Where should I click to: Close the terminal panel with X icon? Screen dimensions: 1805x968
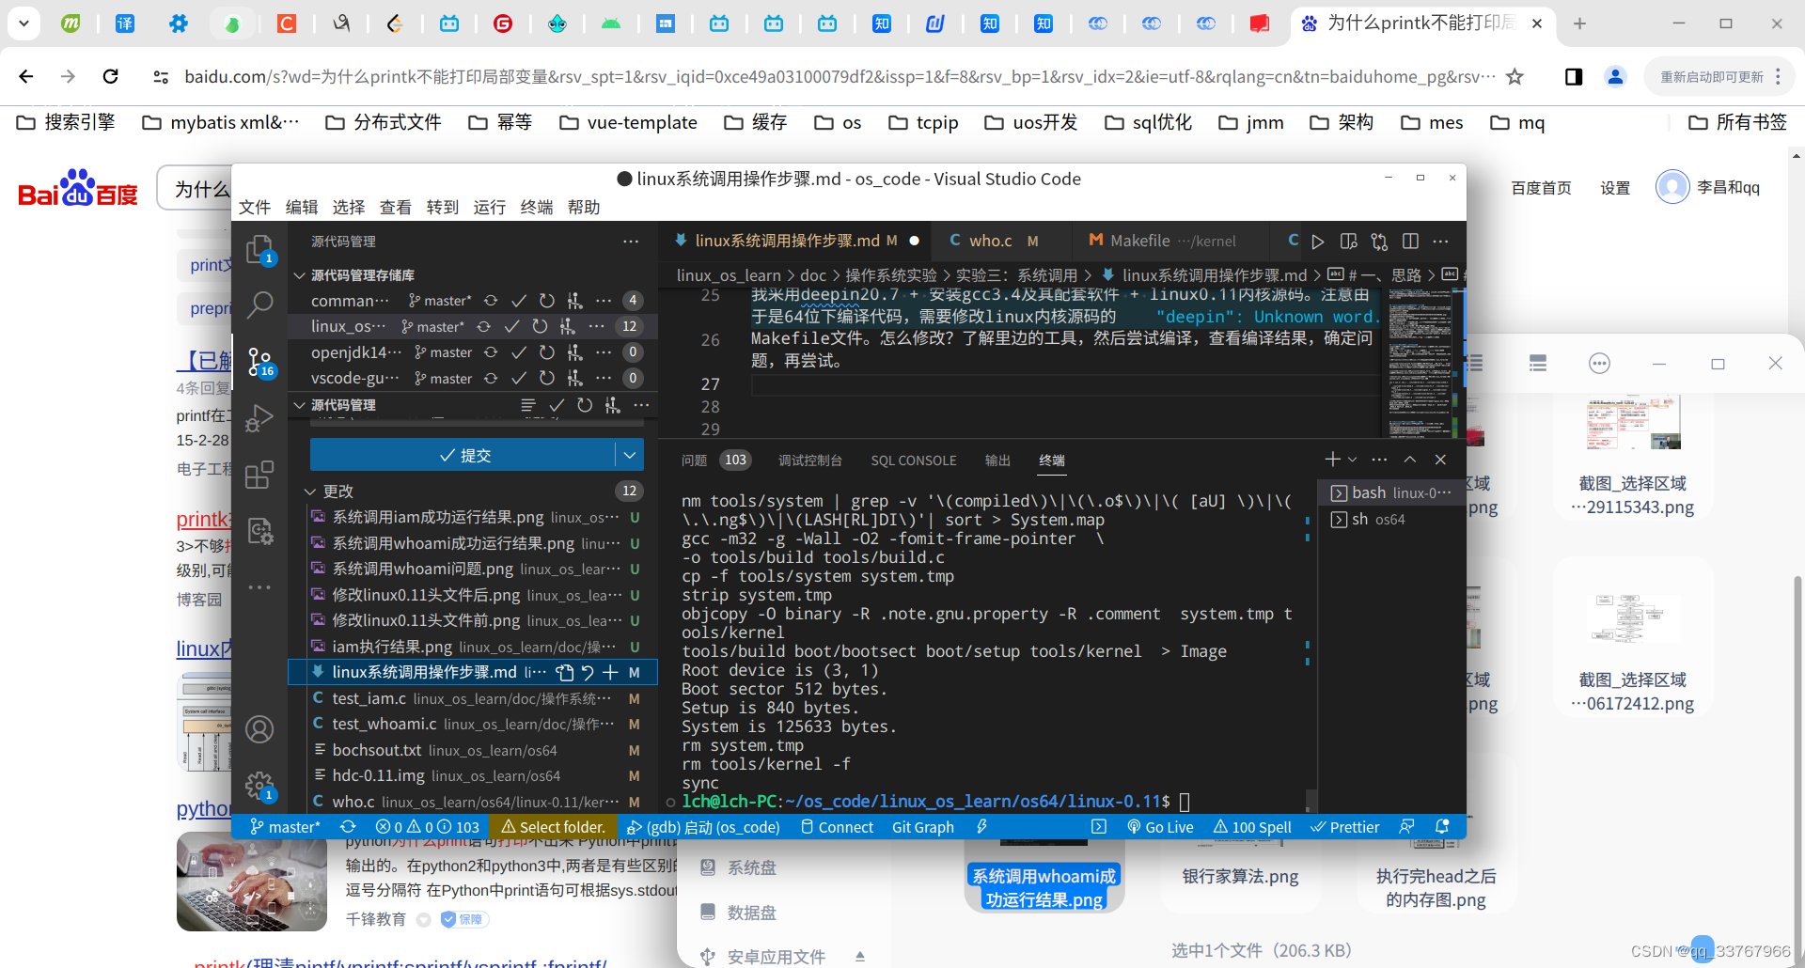click(1440, 460)
